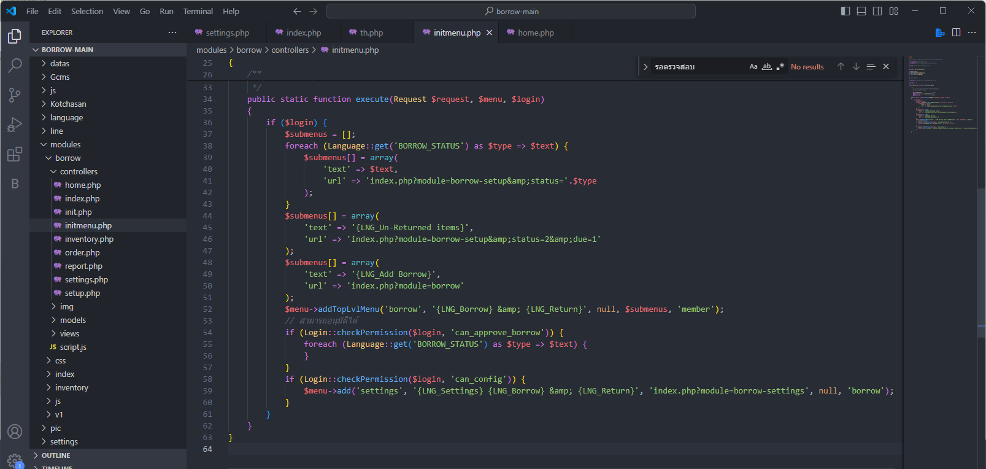Click the borrow breadcrumb segment
This screenshot has height=469, width=986.
pyautogui.click(x=249, y=50)
